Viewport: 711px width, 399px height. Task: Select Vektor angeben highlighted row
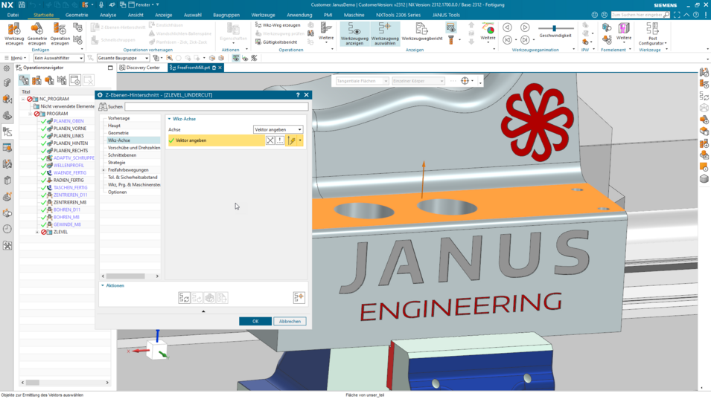[217, 140]
